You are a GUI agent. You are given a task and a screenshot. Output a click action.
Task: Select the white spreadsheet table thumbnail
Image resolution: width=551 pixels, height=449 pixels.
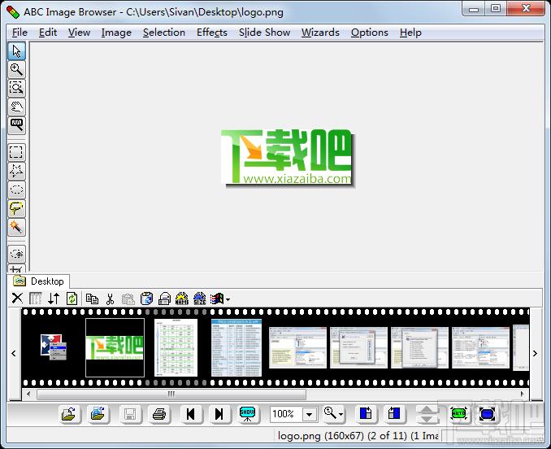tap(176, 347)
